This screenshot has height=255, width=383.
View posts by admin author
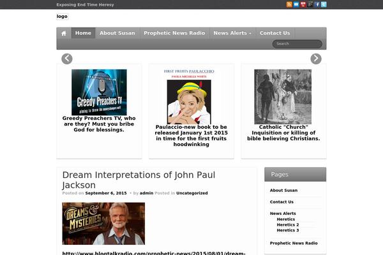point(147,193)
